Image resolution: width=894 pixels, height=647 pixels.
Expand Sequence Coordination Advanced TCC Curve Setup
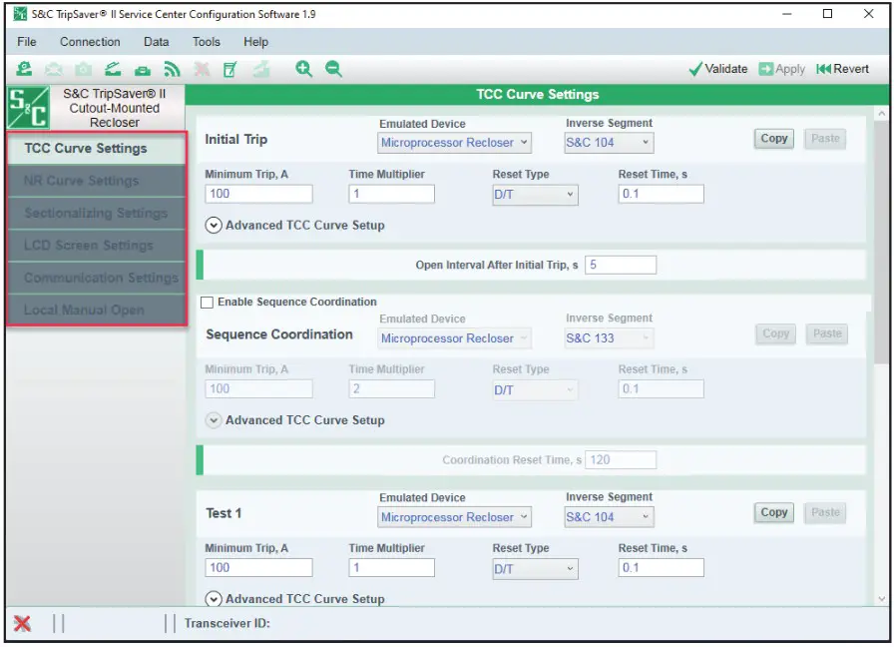coord(214,420)
